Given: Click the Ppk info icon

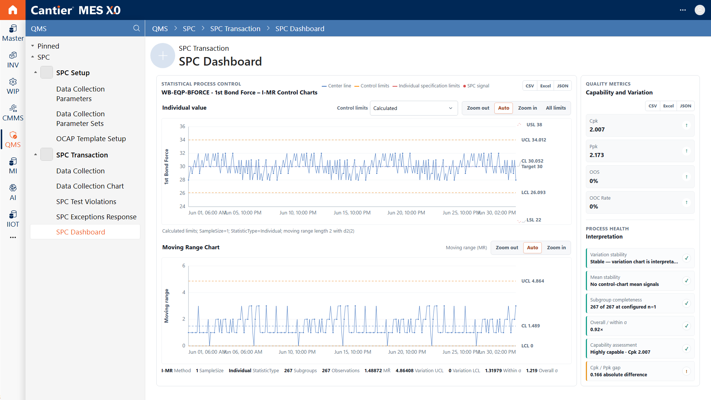Looking at the screenshot, I should coord(687,151).
